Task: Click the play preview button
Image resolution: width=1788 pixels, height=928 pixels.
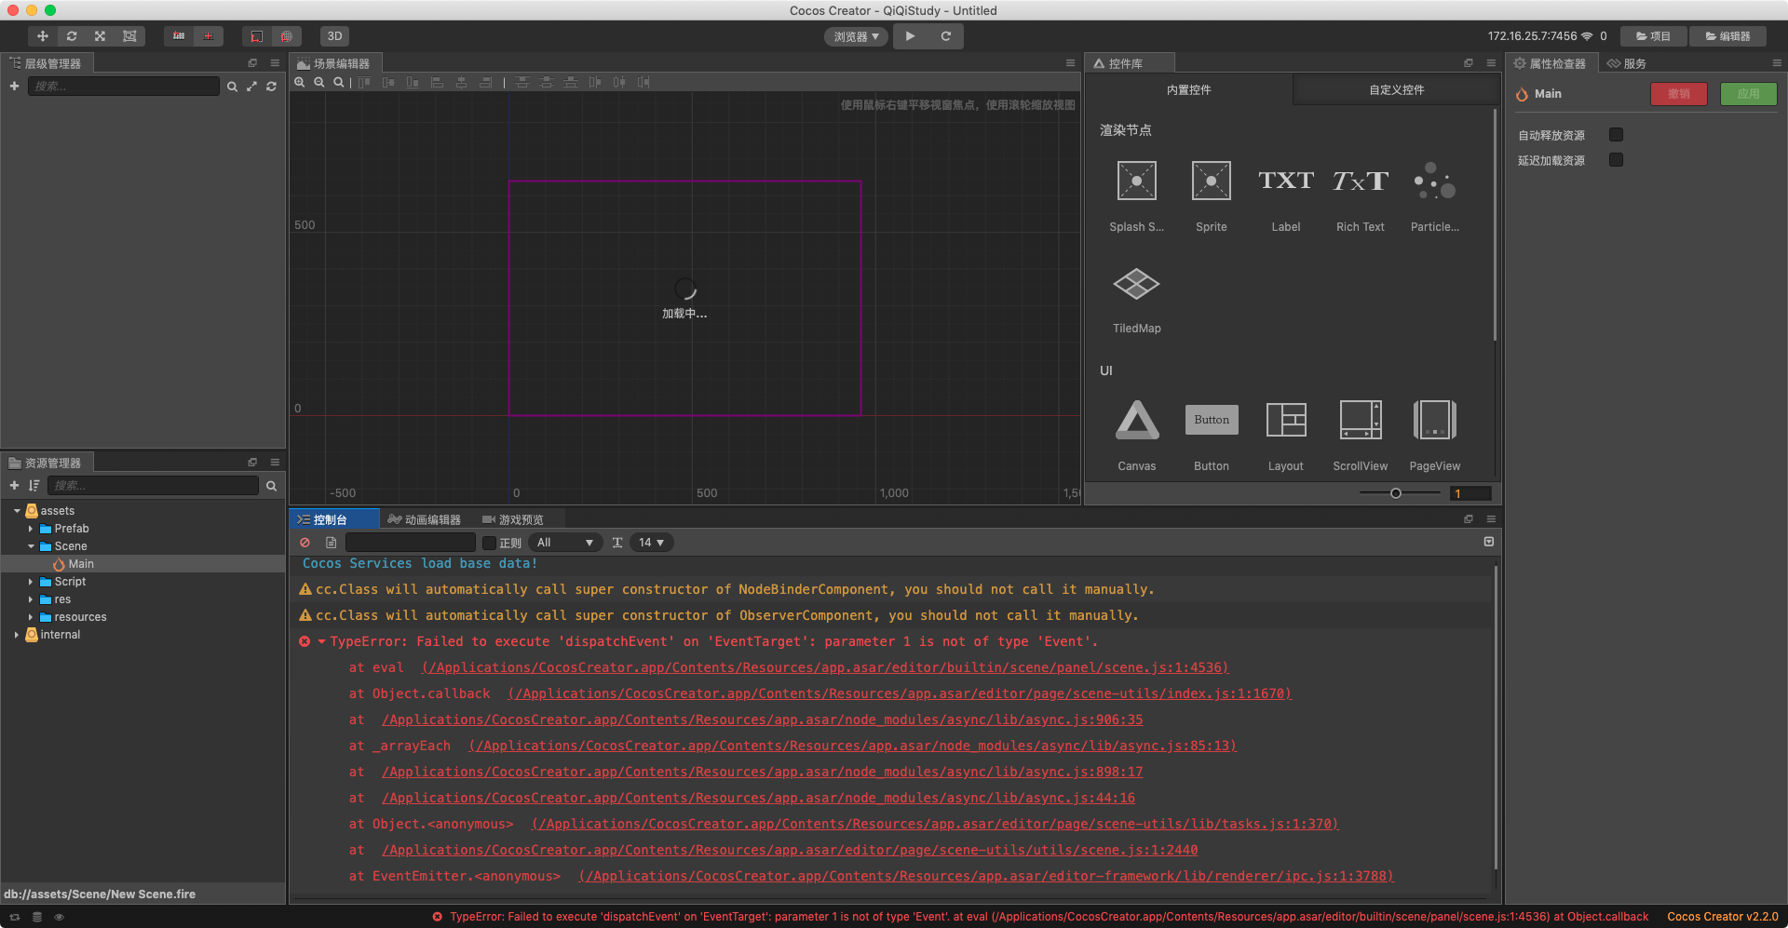Action: pyautogui.click(x=910, y=36)
